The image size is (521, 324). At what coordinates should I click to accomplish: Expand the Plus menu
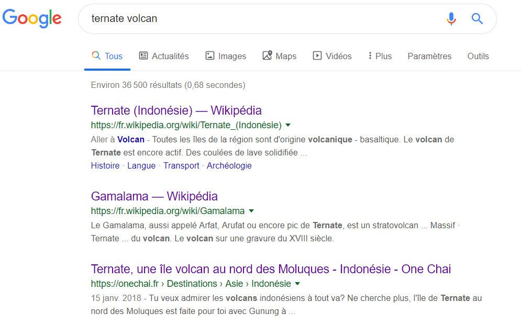coord(380,56)
